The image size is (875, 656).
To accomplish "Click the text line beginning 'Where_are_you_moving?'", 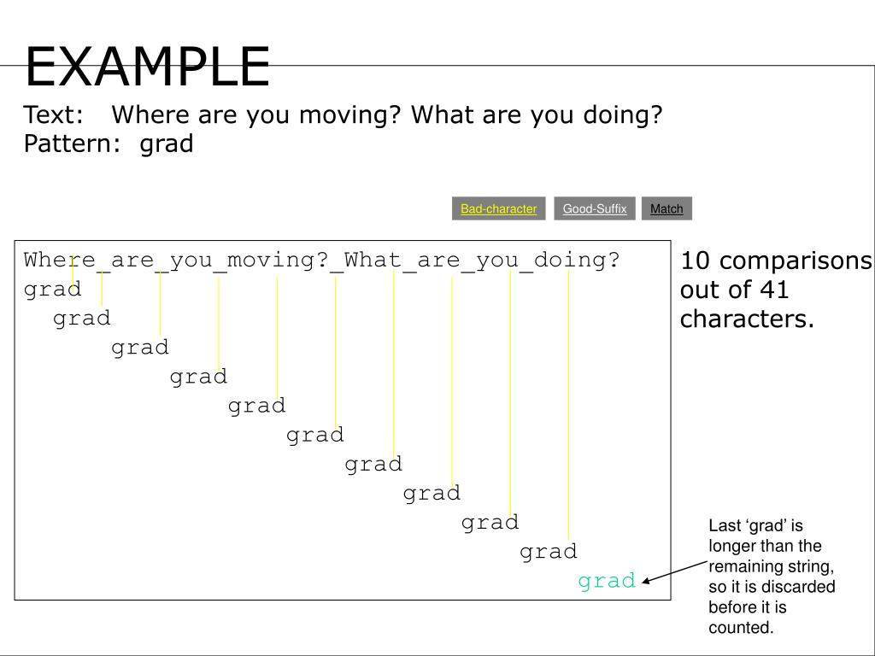I will (321, 260).
